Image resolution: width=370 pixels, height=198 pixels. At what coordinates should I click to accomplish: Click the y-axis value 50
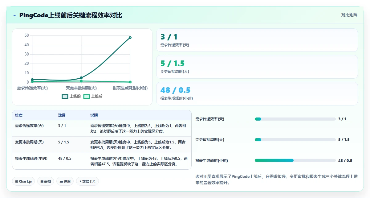(26, 35)
